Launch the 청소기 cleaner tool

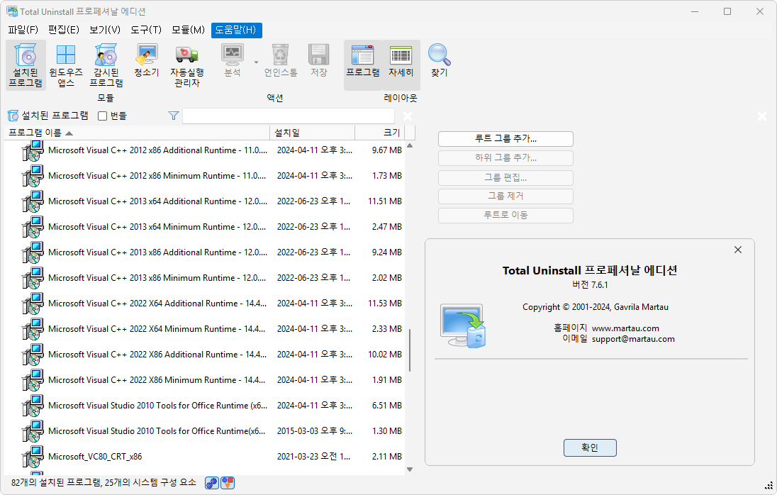click(147, 60)
